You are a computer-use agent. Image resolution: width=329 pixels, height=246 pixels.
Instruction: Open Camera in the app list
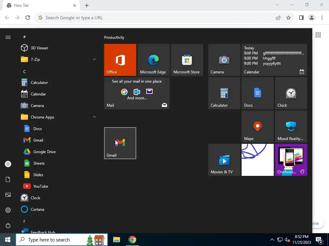(x=59, y=106)
